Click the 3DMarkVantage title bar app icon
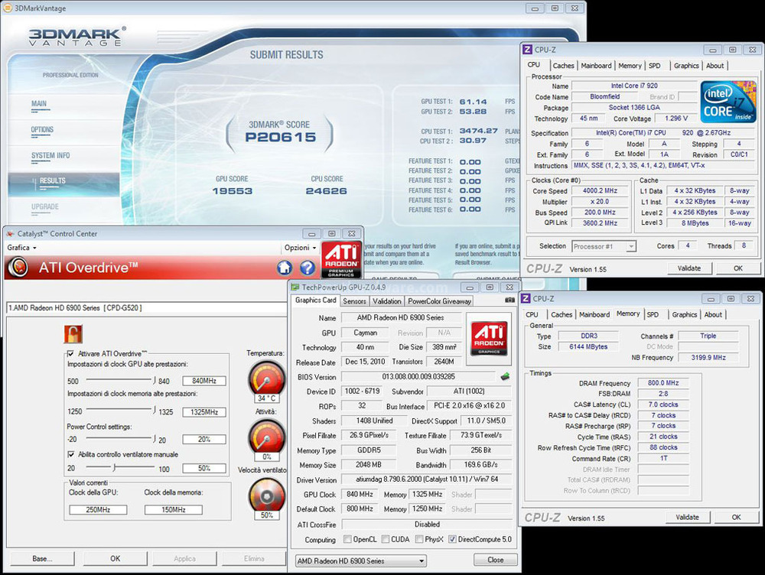The height and width of the screenshot is (575, 765). click(x=8, y=8)
